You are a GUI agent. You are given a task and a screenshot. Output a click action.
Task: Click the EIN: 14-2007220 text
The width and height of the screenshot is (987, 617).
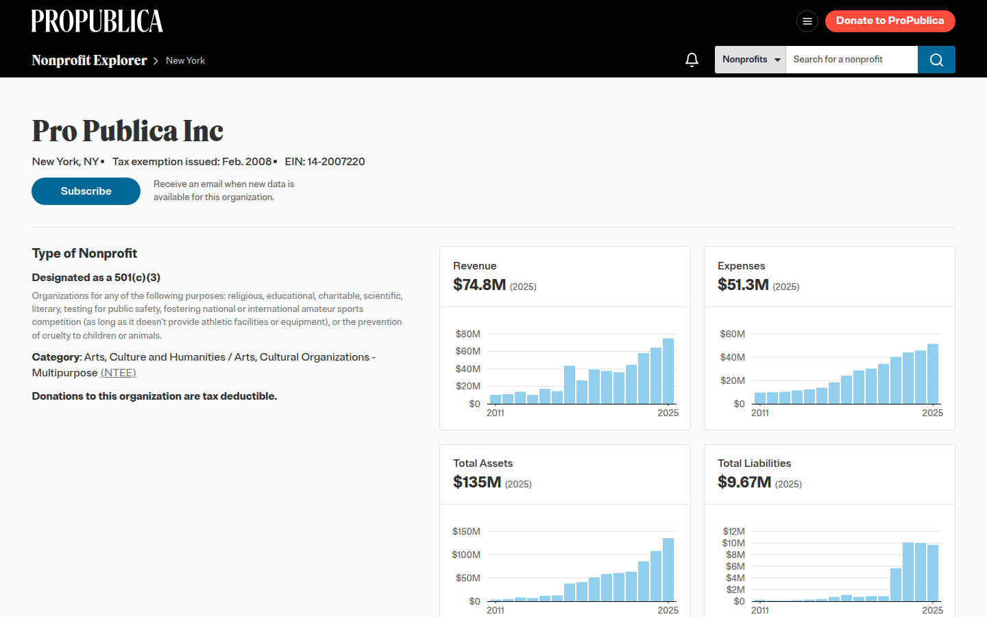point(325,162)
